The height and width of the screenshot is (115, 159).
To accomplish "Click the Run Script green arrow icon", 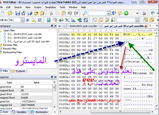I will pyautogui.click(x=113, y=20).
